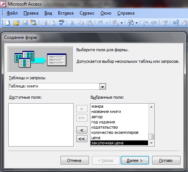Image resolution: width=188 pixels, height=172 pixels.
Task: Click the Cut scissors icon
Action: tap(72, 23)
